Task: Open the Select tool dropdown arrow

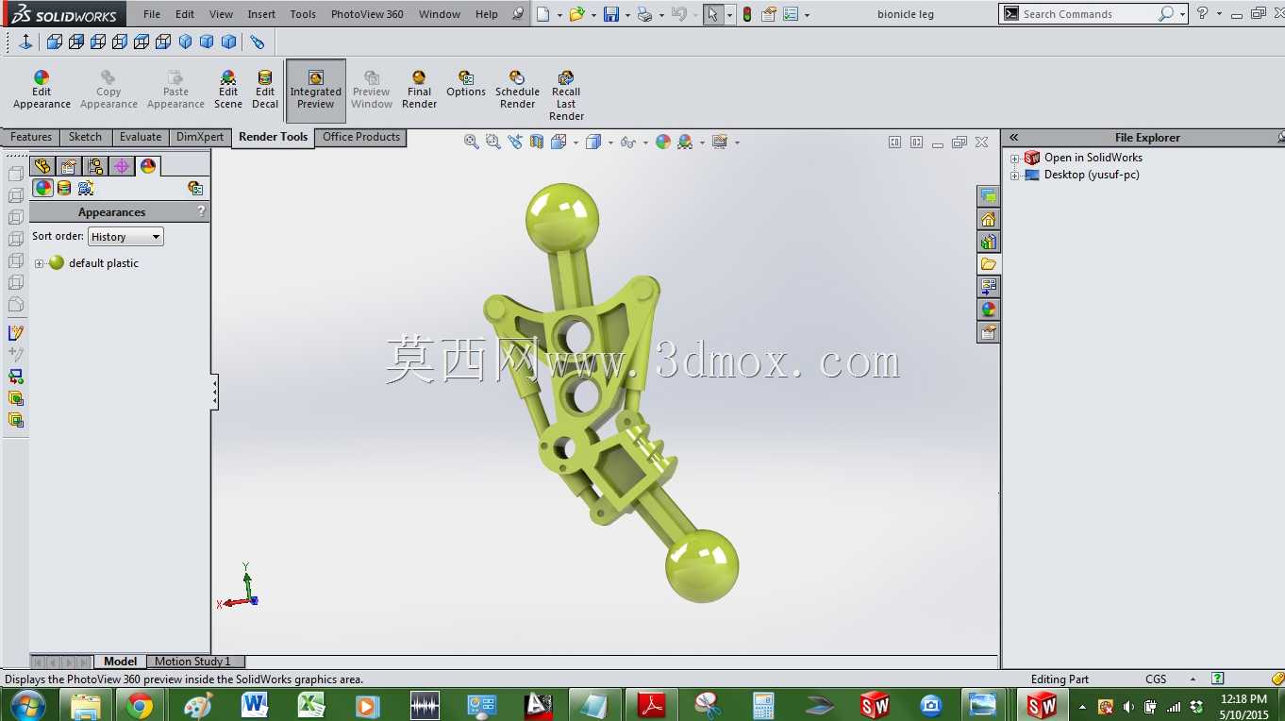Action: (729, 15)
